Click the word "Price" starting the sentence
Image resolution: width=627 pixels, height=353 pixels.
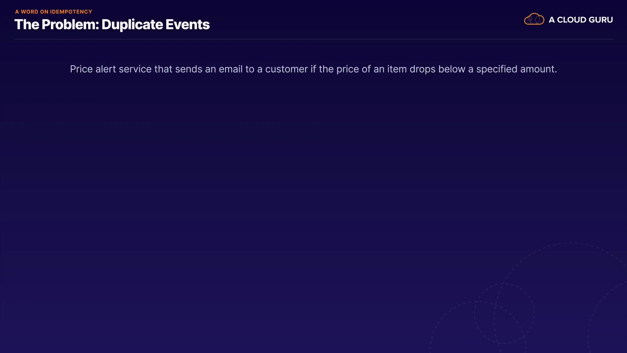click(81, 69)
